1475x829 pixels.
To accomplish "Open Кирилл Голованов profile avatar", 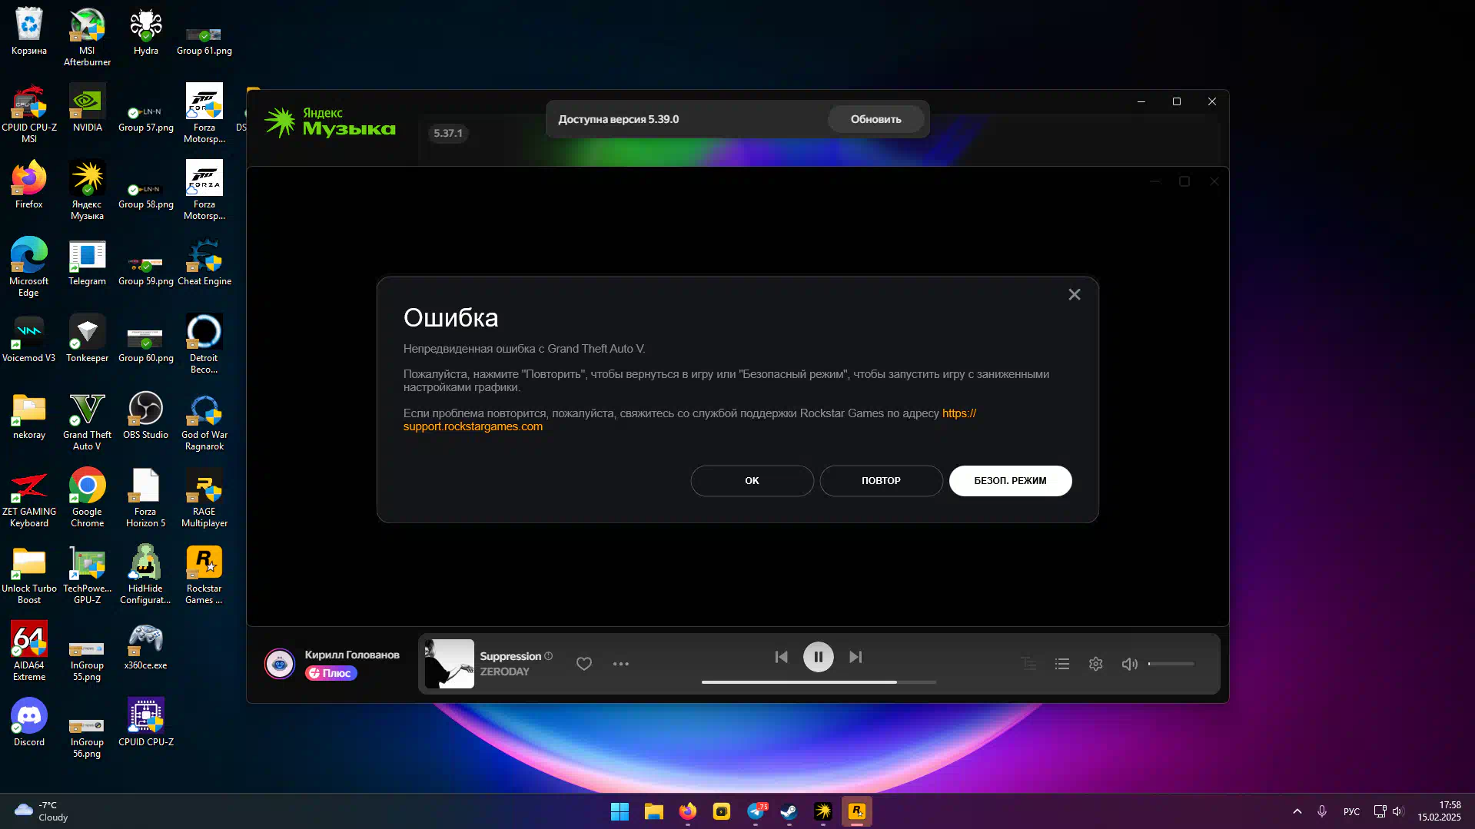I will 280,664.
